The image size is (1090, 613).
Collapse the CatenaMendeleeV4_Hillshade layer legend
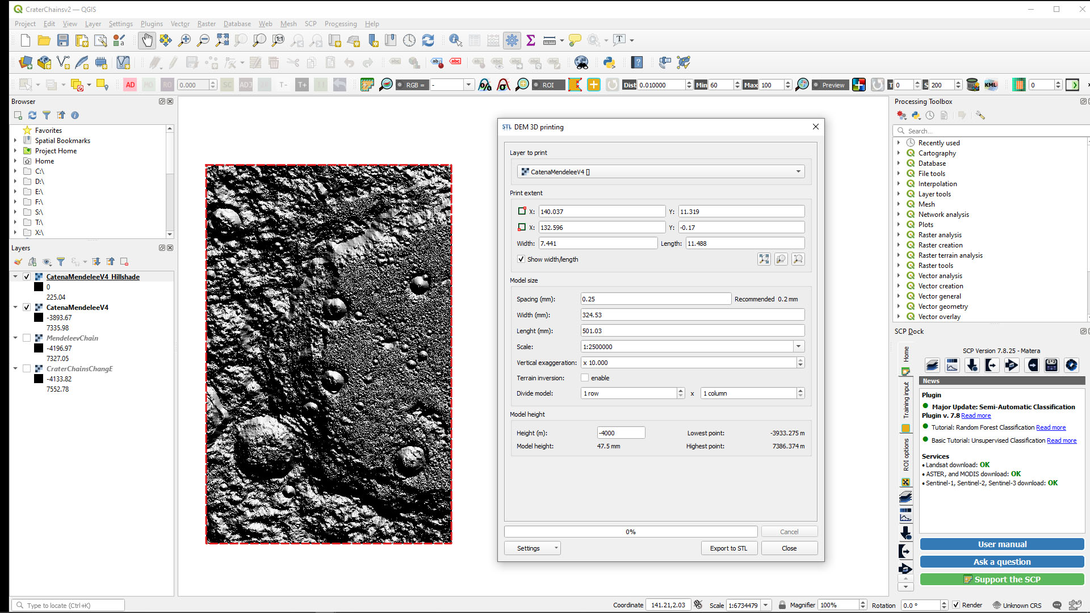[x=15, y=277]
